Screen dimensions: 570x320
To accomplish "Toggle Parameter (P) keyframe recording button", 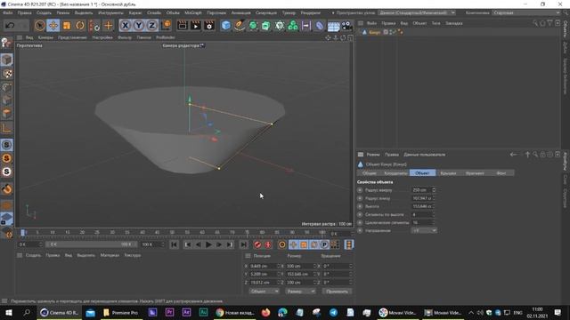I will (x=324, y=244).
